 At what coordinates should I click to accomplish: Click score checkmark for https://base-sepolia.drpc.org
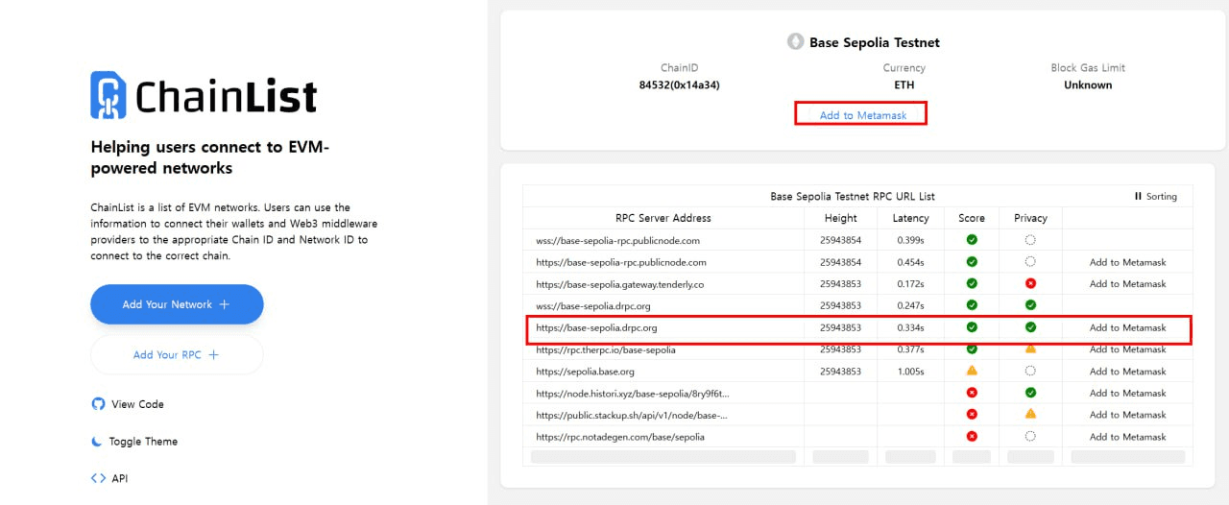click(x=972, y=327)
